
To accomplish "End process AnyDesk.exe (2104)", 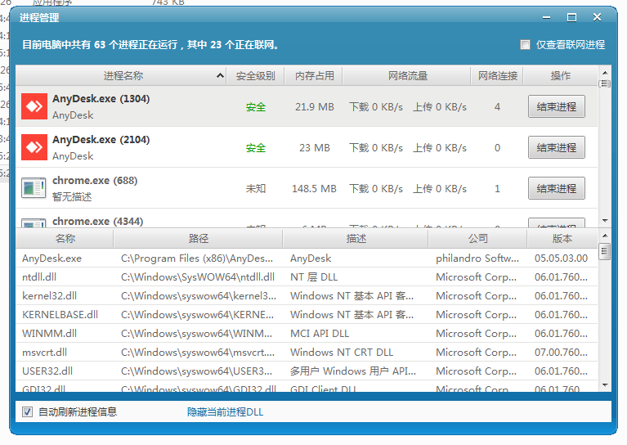I will tap(556, 147).
